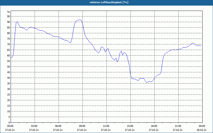Click the '03:00' time label

click(35, 126)
